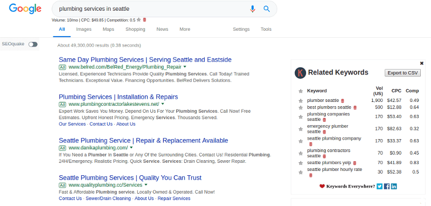The width and height of the screenshot is (431, 206).
Task: Expand dropdown arrow next to belred.com URL
Action: pyautogui.click(x=185, y=67)
